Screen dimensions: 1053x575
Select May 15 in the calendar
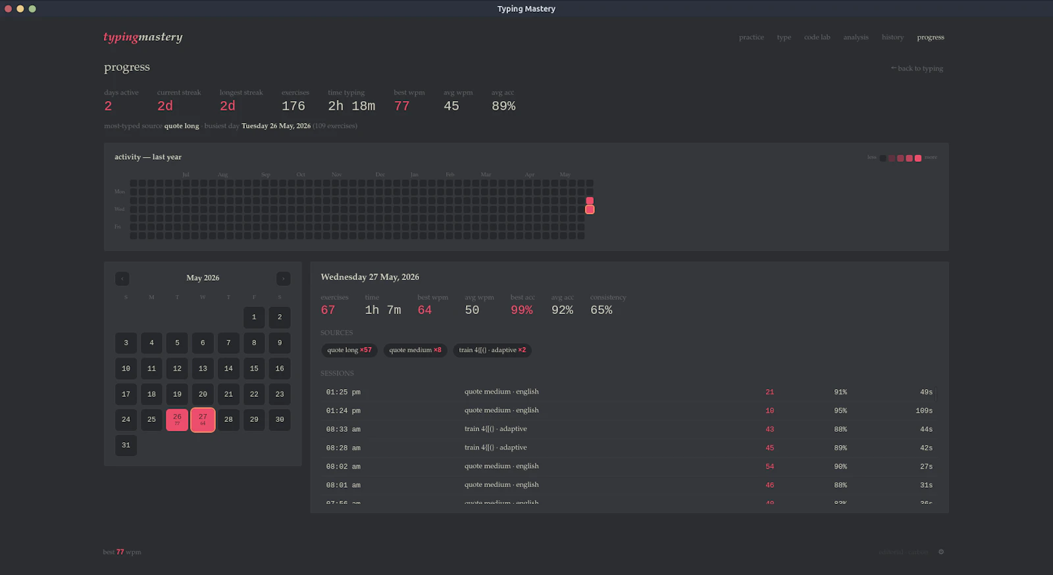click(x=254, y=369)
